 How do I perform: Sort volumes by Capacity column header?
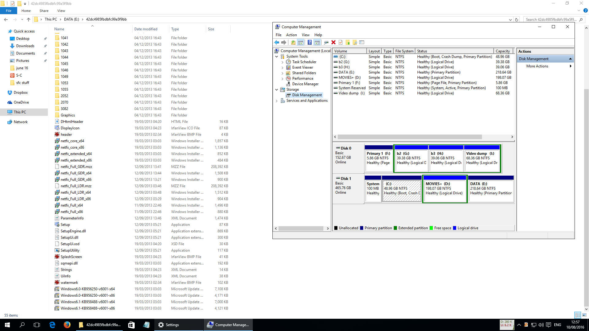pyautogui.click(x=503, y=51)
